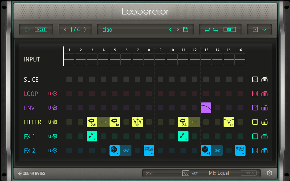Click the play button in transport
The width and height of the screenshot is (290, 181).
[28, 29]
